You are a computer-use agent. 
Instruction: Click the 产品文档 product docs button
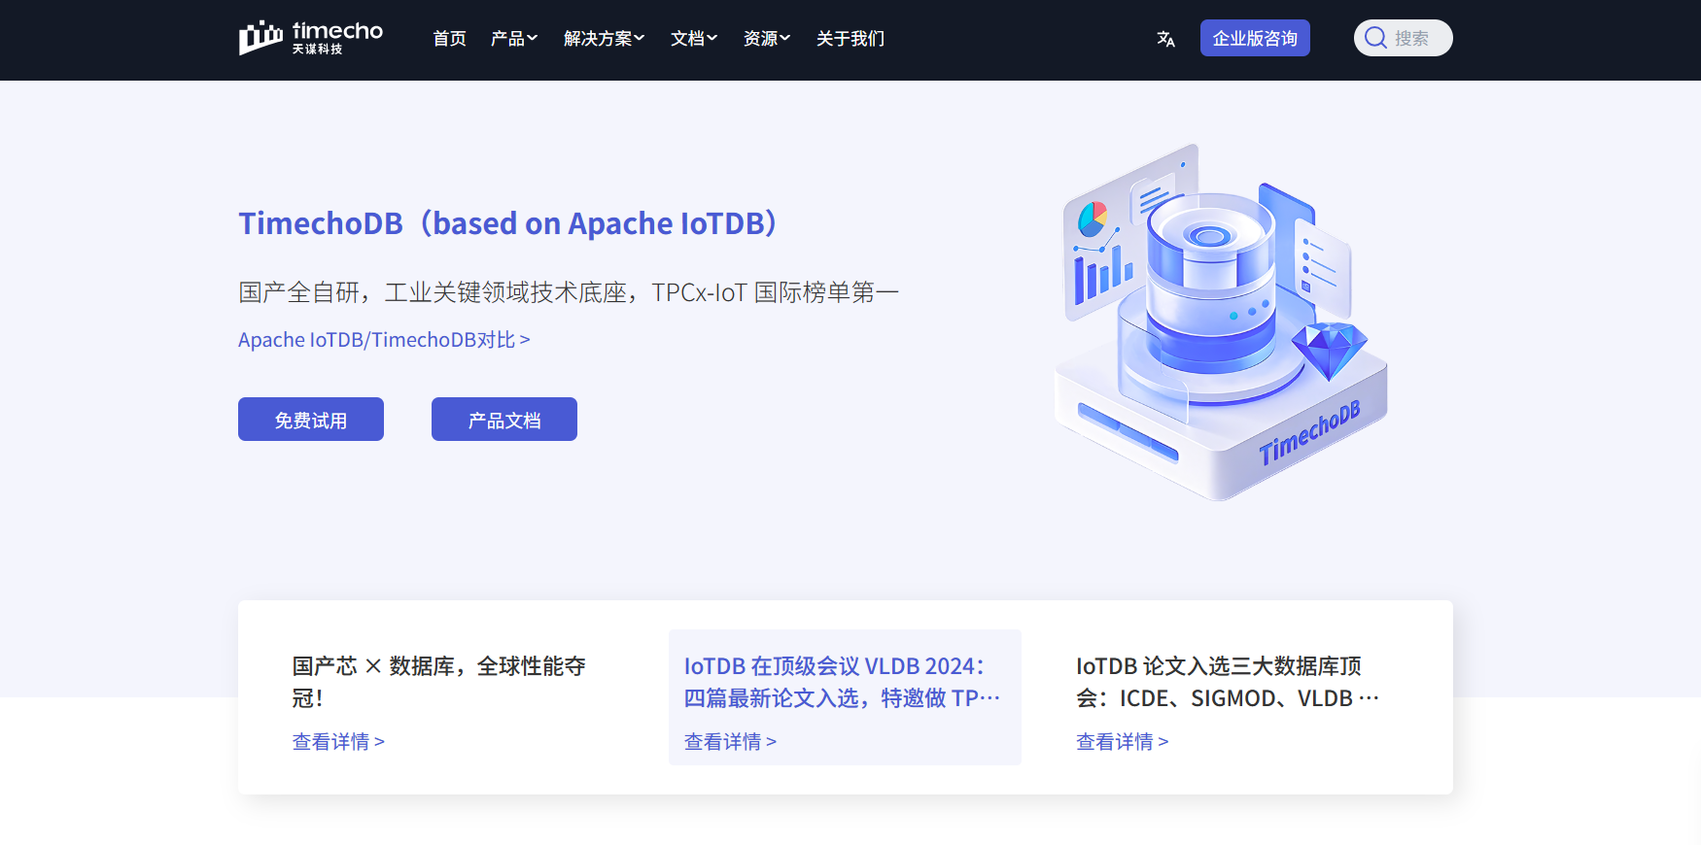click(504, 420)
